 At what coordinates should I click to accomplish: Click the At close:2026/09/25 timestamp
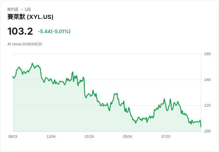[x=25, y=44]
